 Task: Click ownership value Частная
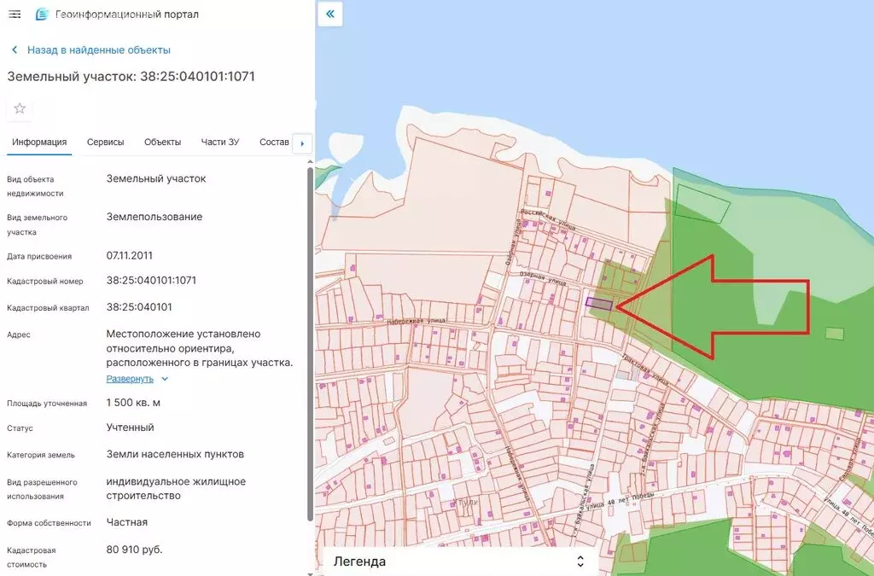[x=127, y=522]
